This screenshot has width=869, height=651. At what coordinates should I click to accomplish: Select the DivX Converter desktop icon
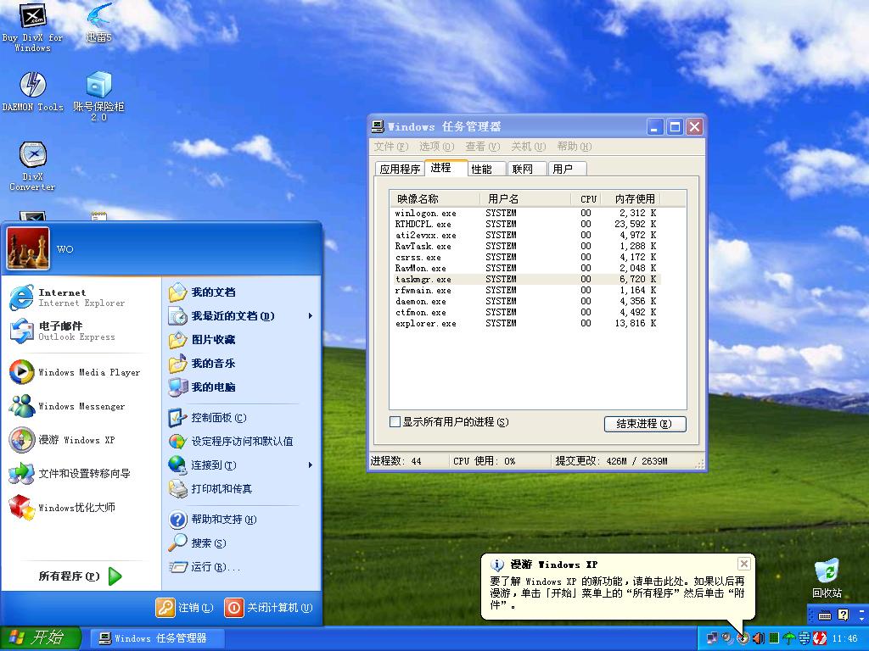point(33,166)
